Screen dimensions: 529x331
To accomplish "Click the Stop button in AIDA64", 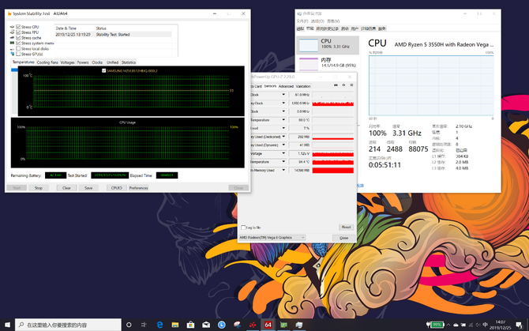I will pyautogui.click(x=39, y=188).
